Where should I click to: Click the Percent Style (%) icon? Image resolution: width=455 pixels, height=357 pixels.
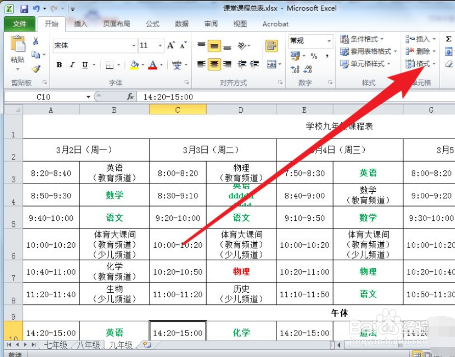[x=314, y=56]
